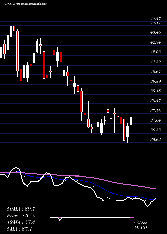Click inside the MACD indicator box
The height and width of the screenshot is (234, 167).
92,217
